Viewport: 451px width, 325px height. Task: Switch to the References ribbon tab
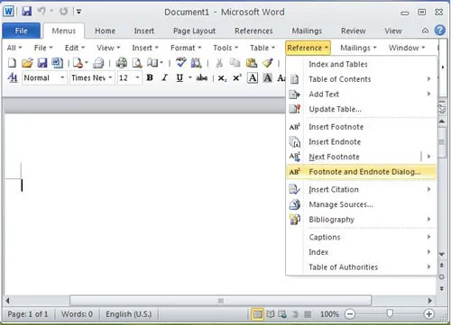click(253, 31)
